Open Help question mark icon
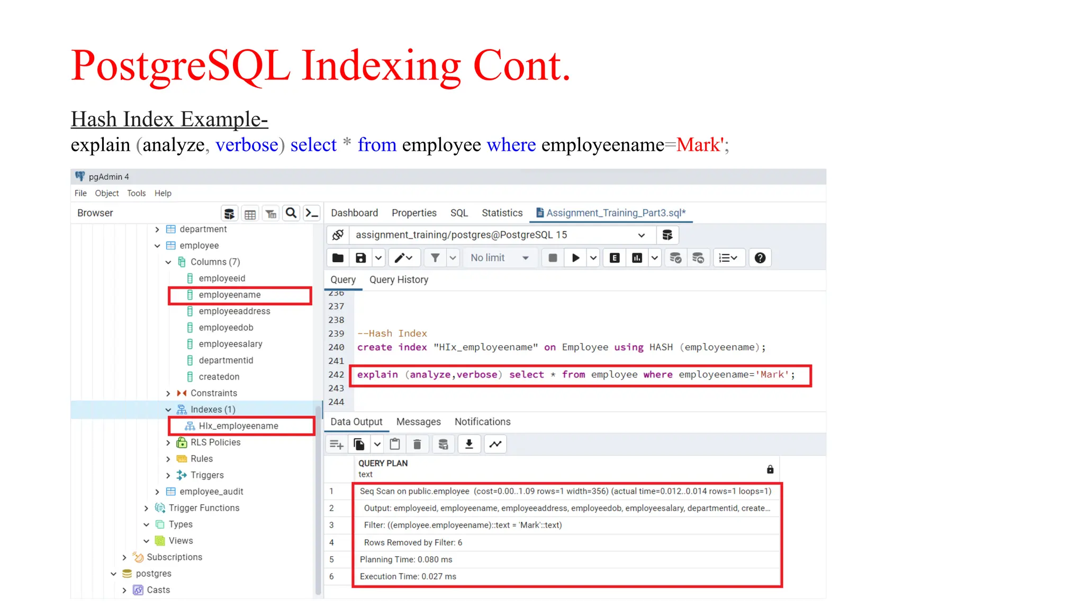Viewport: 1084px width, 609px height. (760, 258)
